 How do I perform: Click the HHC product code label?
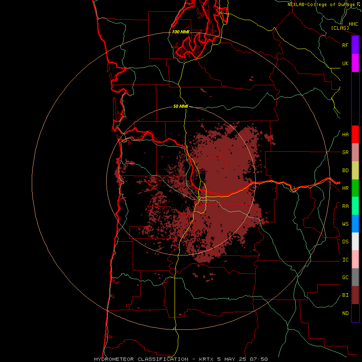353,24
